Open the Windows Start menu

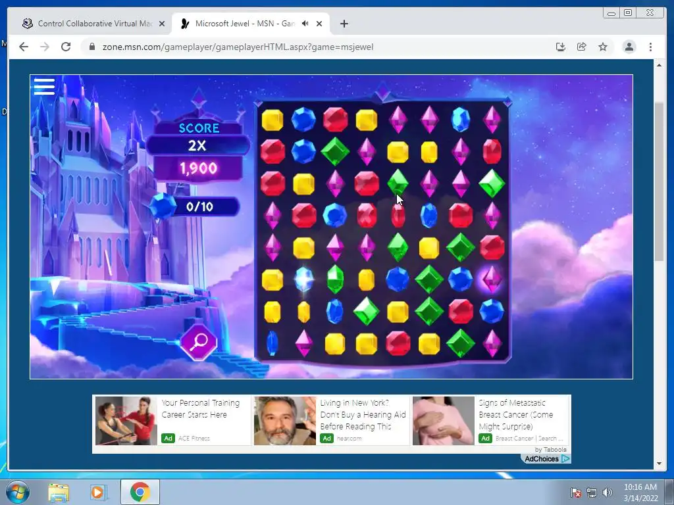(x=18, y=492)
